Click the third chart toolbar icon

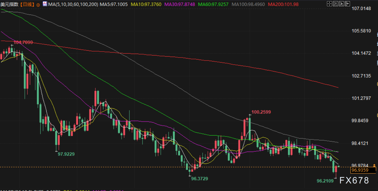(x=342, y=4)
